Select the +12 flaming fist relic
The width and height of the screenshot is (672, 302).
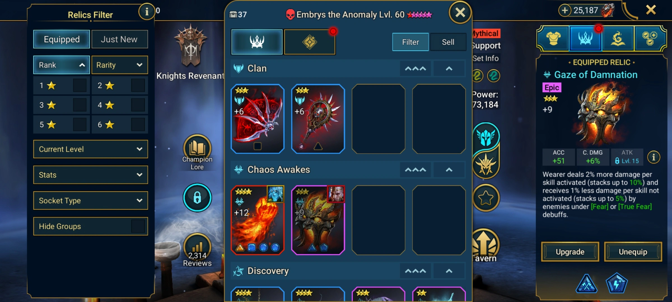point(257,220)
